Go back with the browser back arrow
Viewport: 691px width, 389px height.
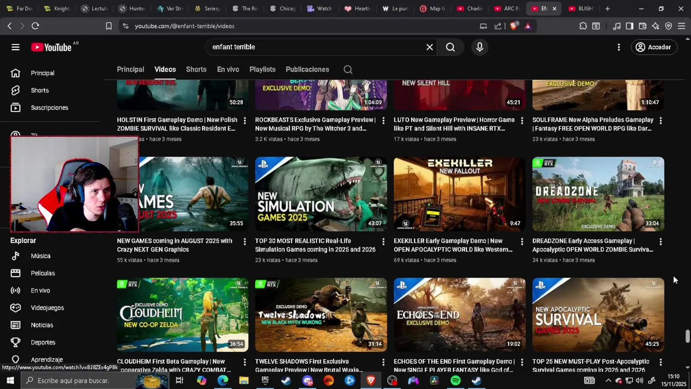click(x=9, y=26)
